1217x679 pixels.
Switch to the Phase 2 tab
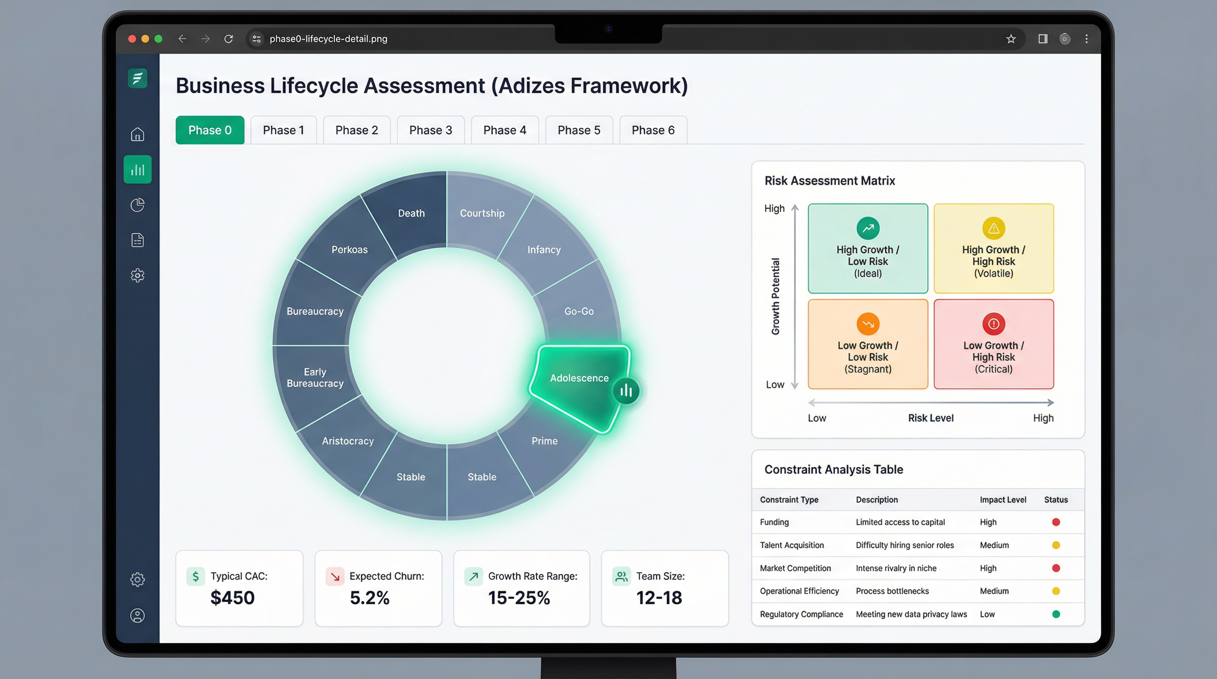[357, 130]
